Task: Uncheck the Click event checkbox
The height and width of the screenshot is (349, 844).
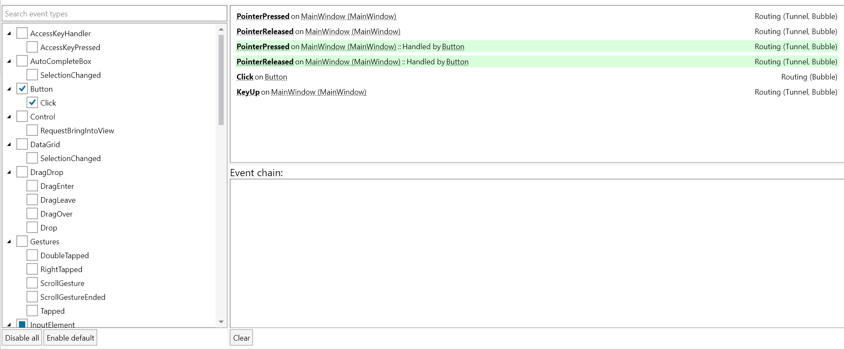Action: pyautogui.click(x=32, y=103)
